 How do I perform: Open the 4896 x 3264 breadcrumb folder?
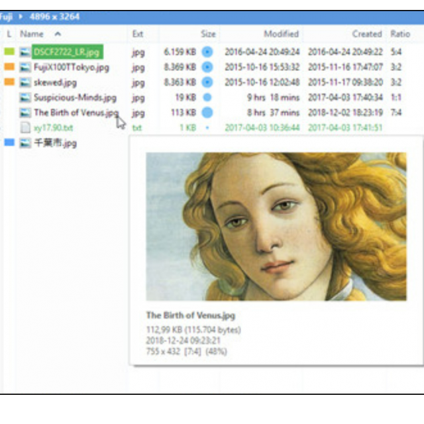tap(54, 17)
